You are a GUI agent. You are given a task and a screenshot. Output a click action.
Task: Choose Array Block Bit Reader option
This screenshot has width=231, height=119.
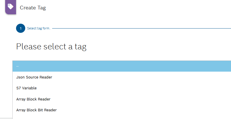[36, 110]
